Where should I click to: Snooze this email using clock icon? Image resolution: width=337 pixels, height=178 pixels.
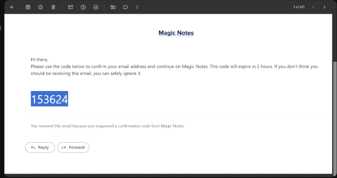pos(83,7)
